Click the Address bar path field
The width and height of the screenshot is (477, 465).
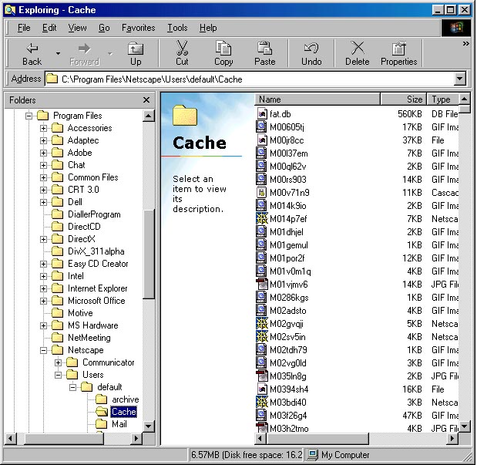(x=250, y=79)
